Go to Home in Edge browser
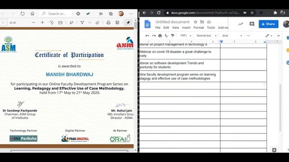 pos(33,13)
